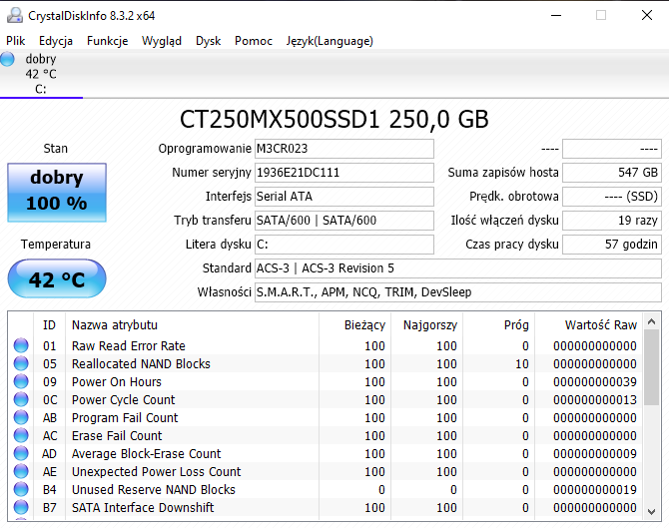Image resolution: width=669 pixels, height=528 pixels.
Task: Click the blue status orb beside dobry C: drive
Action: 7,59
